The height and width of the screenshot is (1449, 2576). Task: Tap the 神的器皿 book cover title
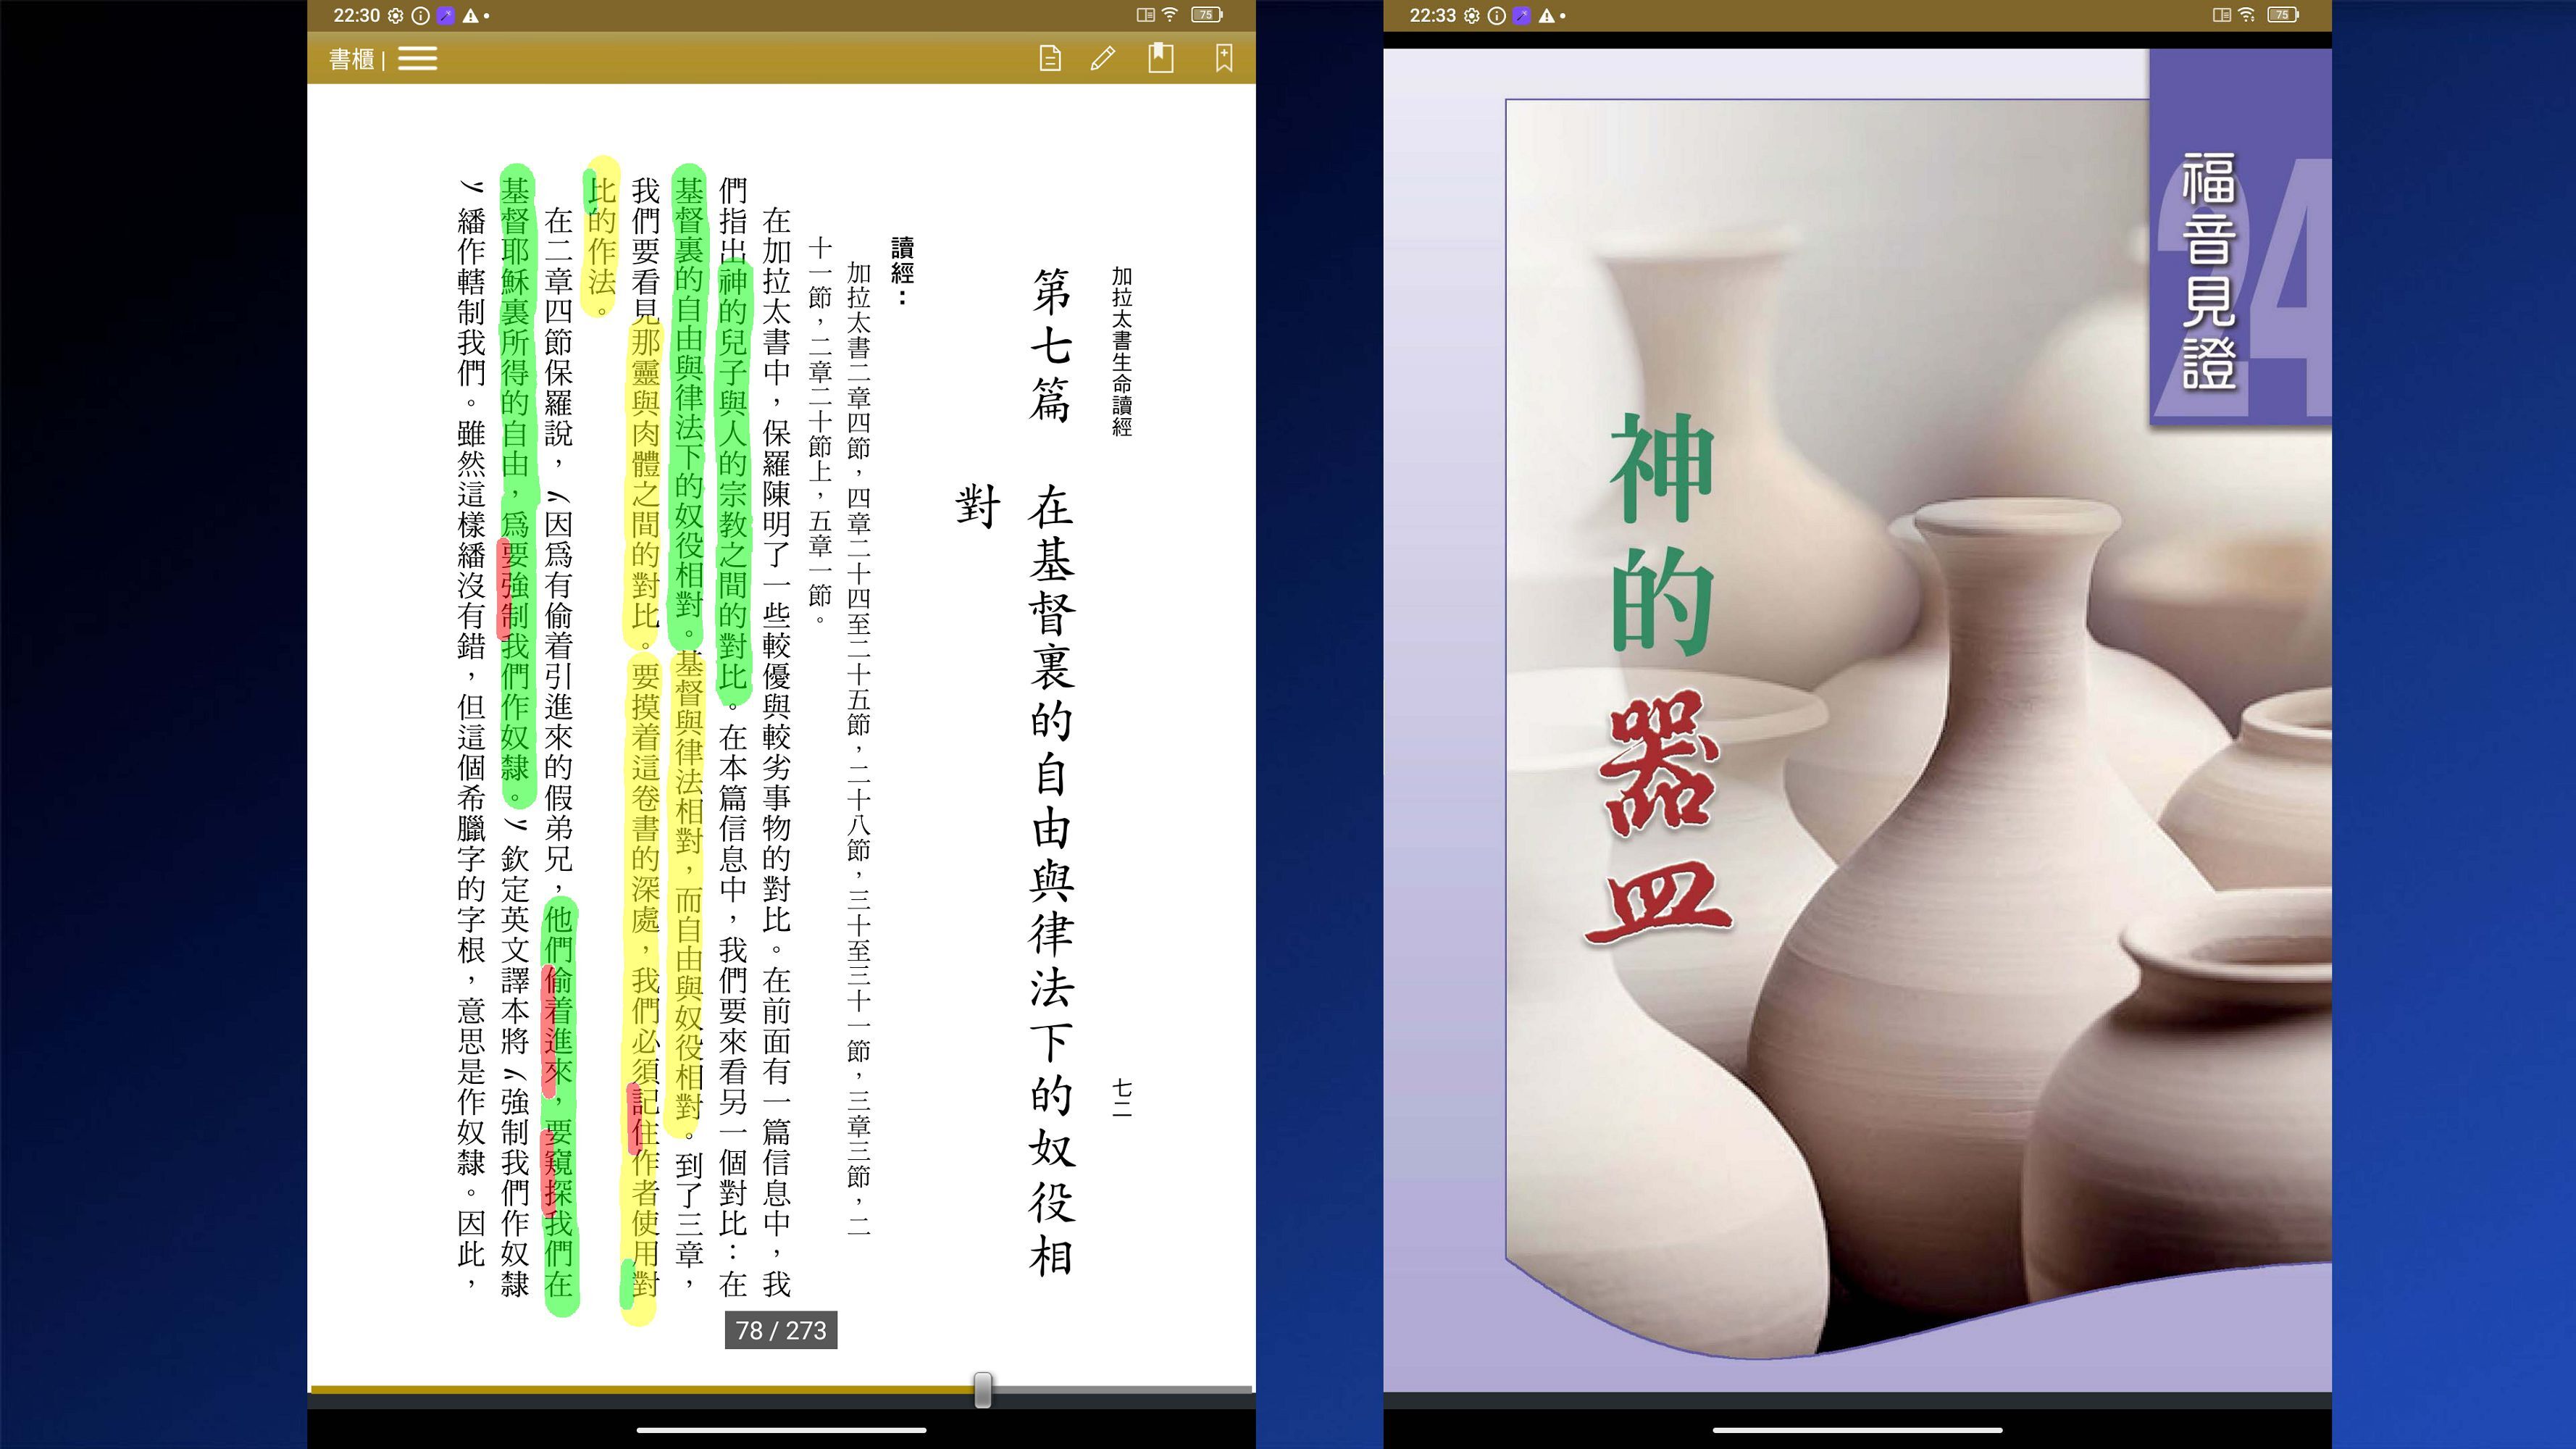[1660, 680]
